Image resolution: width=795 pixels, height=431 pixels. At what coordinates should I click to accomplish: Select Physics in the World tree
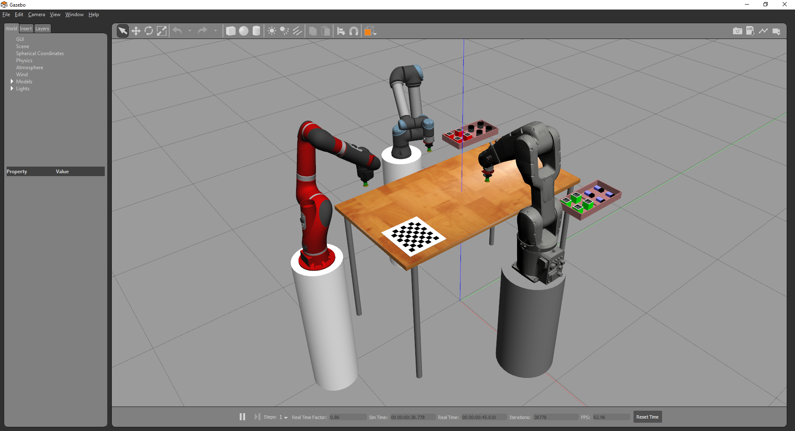click(x=24, y=61)
